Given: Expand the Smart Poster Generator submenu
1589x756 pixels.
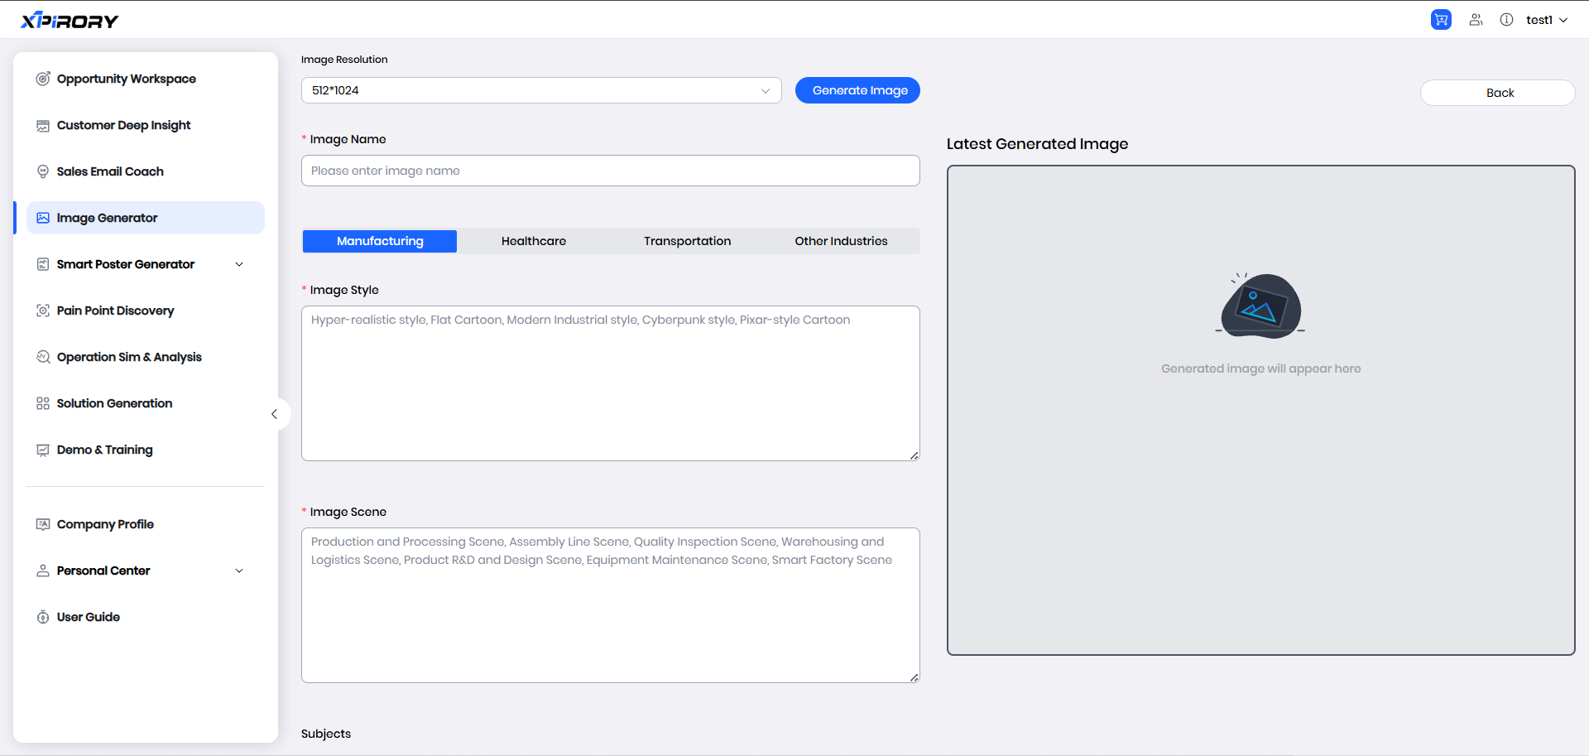Looking at the screenshot, I should tap(239, 264).
